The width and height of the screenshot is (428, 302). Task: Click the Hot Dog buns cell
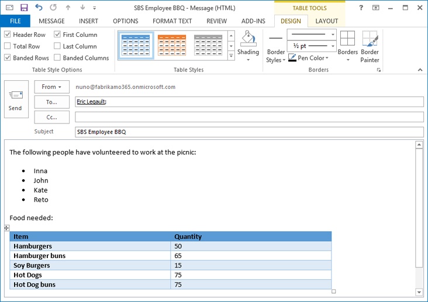pos(91,284)
